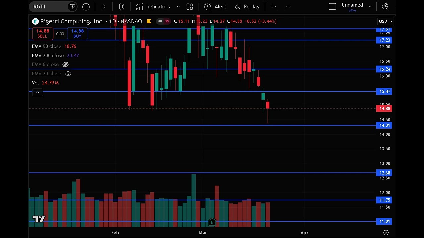
Task: Select the 11.01 horizontal line price label
Action: click(x=384, y=222)
